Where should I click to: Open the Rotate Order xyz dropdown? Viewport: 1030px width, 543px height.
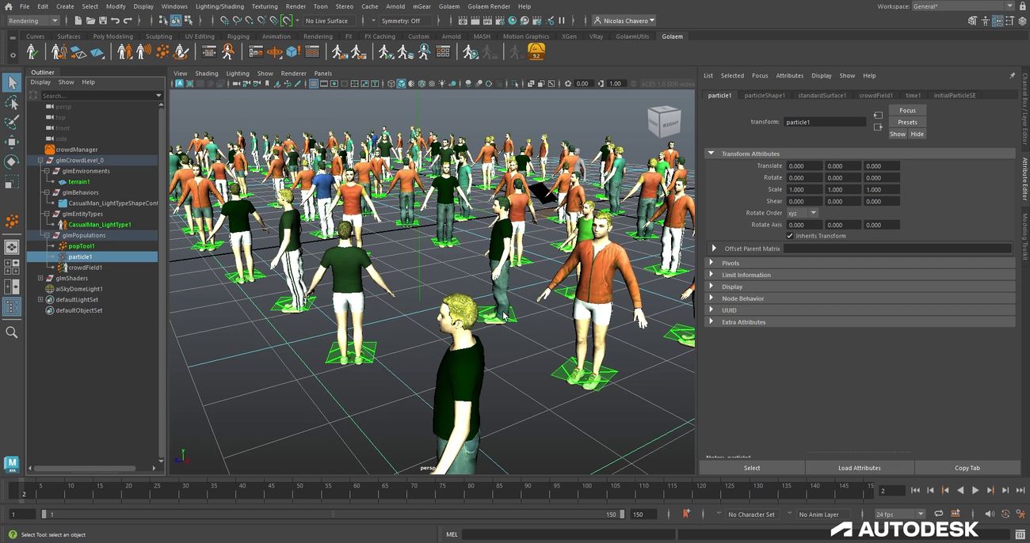[x=802, y=213]
